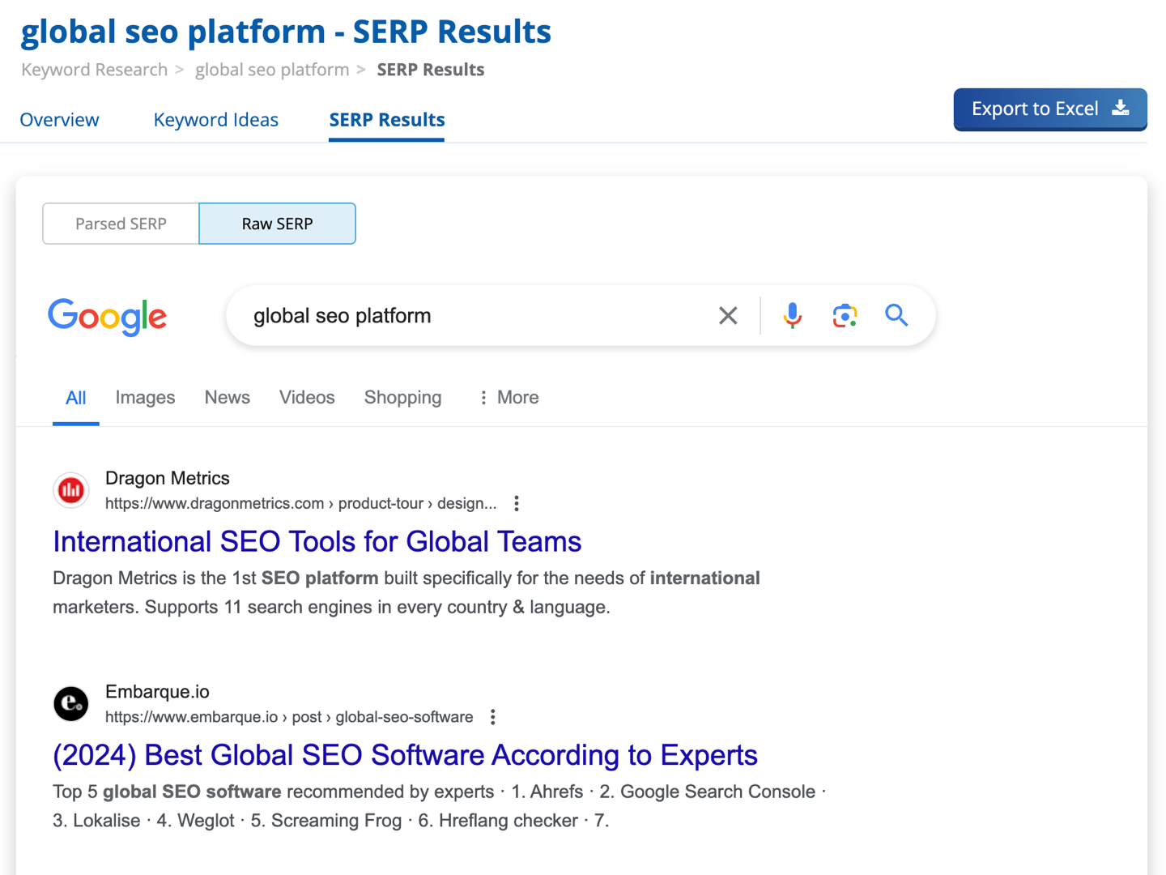Click the Embarque result description snippet
The height and width of the screenshot is (875, 1166).
coord(439,806)
